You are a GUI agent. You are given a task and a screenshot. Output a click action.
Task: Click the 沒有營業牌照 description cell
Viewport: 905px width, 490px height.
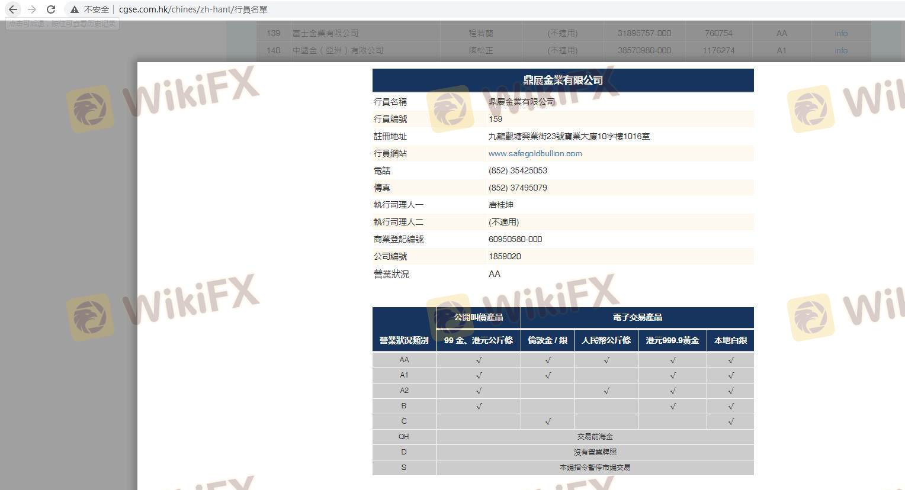click(595, 452)
